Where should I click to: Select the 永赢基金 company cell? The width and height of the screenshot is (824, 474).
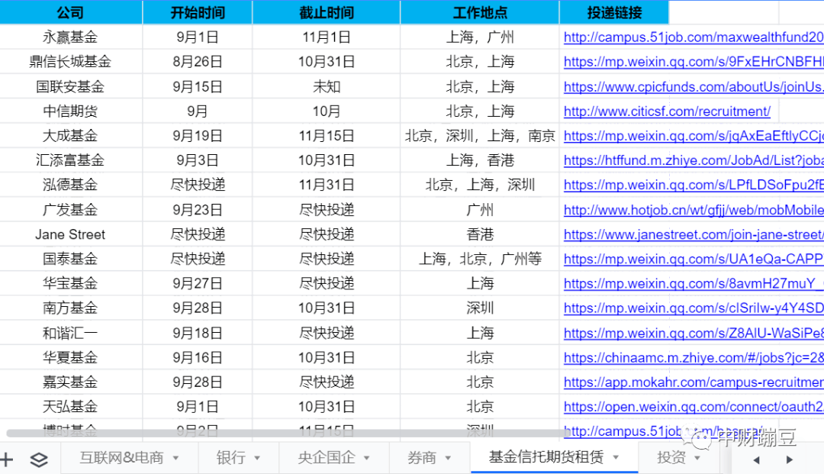[x=71, y=37]
